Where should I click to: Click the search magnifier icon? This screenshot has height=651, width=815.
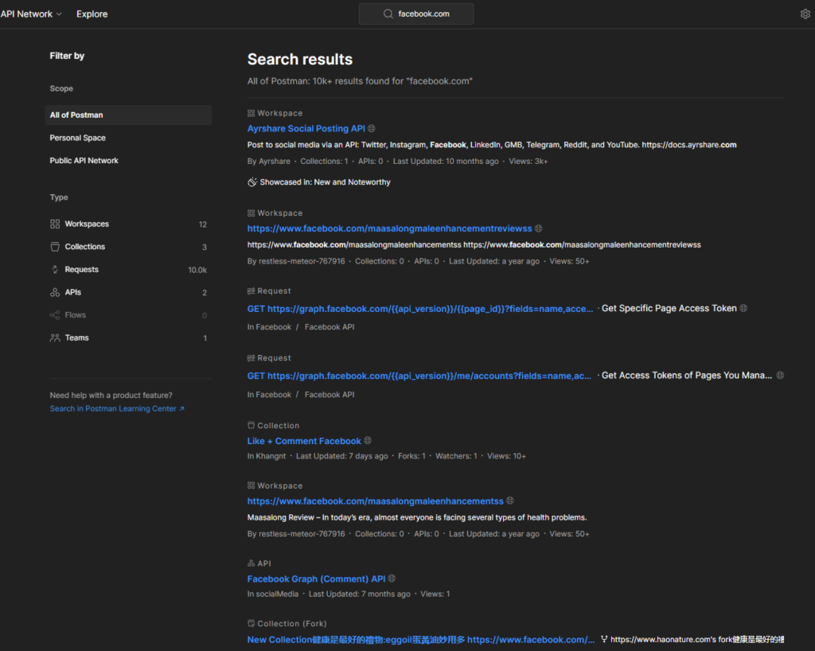388,14
